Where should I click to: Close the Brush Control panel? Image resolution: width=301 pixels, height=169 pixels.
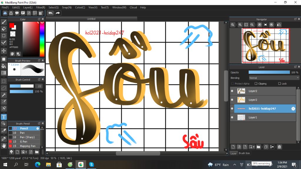tap(43, 79)
